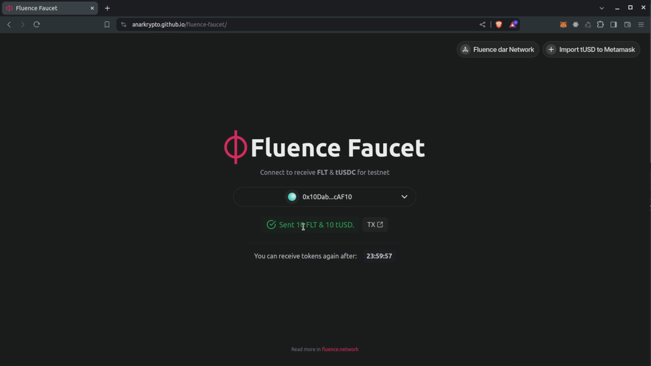Go forward to the next page
Image resolution: width=651 pixels, height=366 pixels.
tap(22, 24)
